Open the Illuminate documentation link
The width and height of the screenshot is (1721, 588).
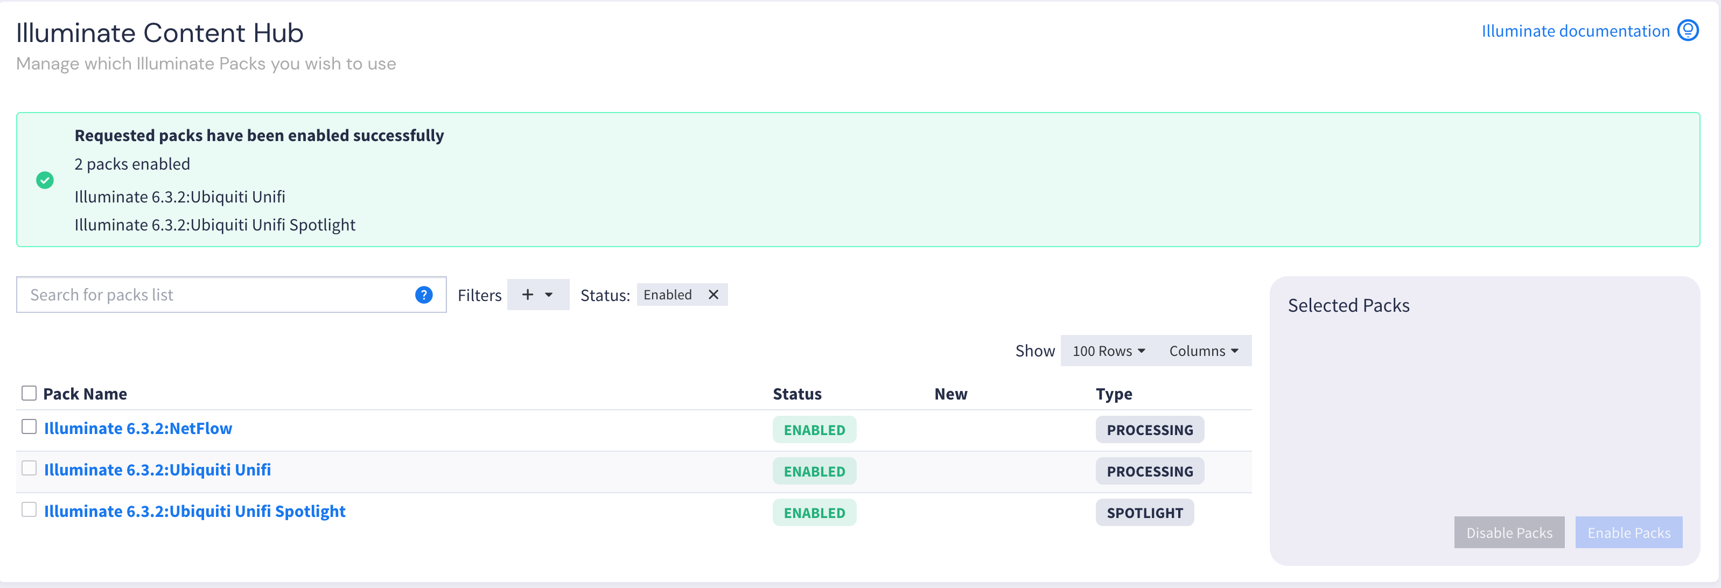1576,31
